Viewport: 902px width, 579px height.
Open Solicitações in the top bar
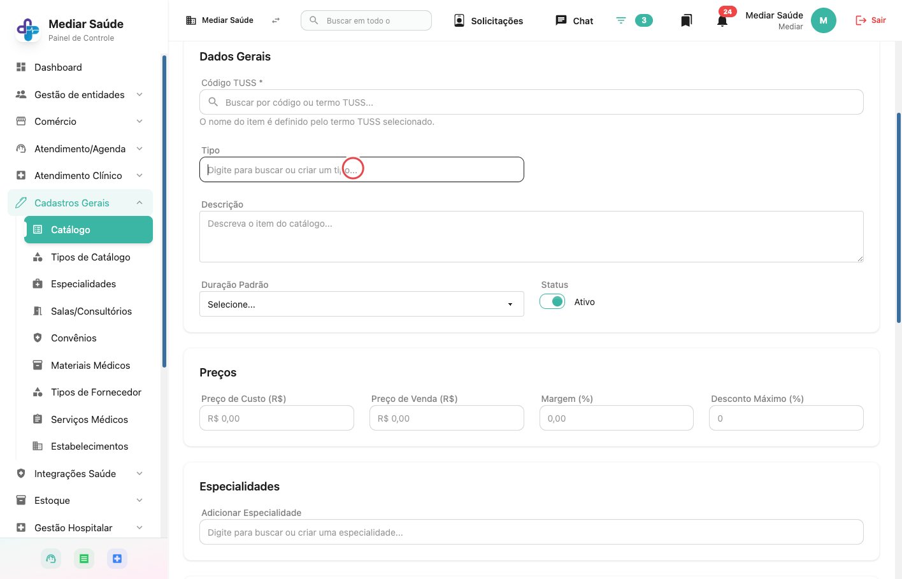pos(489,20)
